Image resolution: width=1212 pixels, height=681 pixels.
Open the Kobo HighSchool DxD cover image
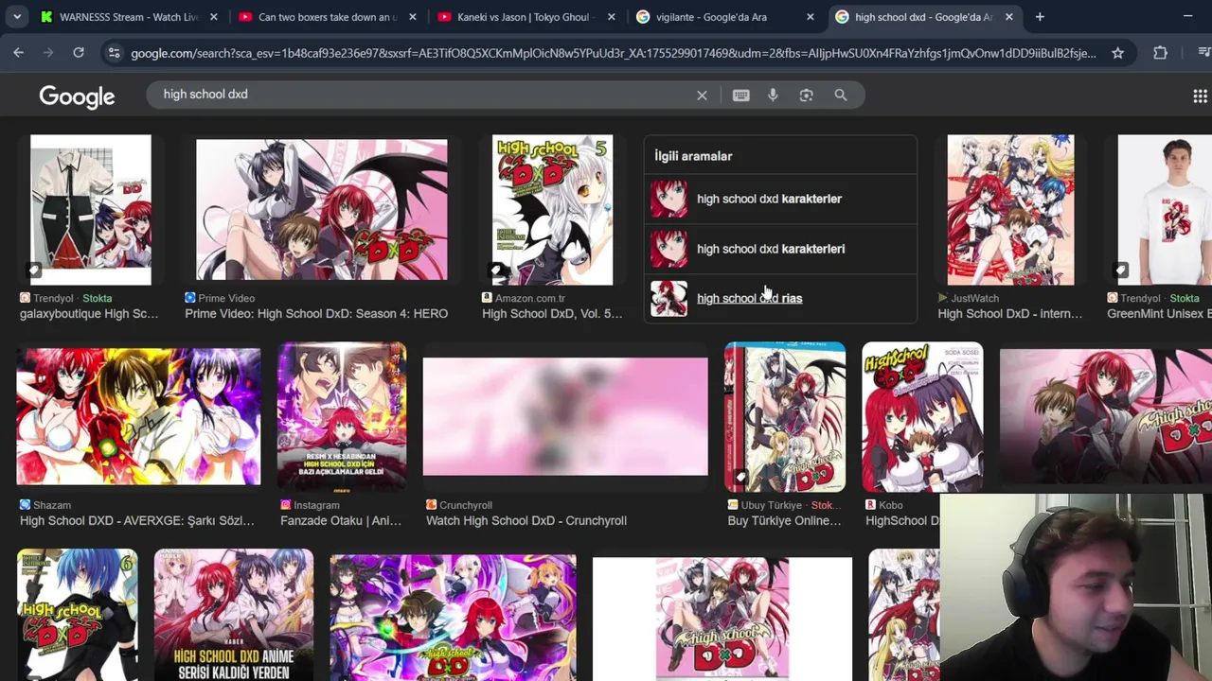tap(922, 417)
